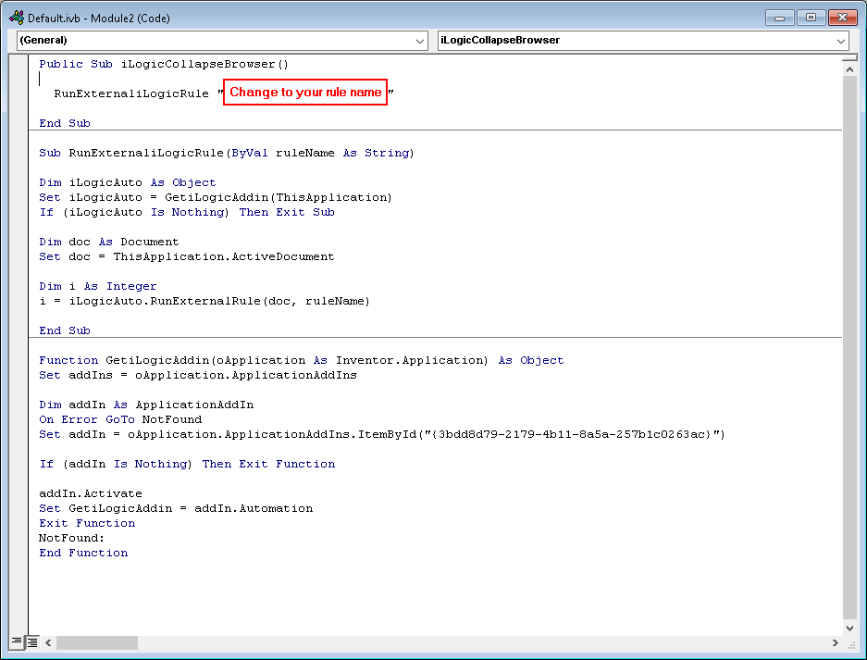Switch to Full Module View
The image size is (867, 660).
(31, 641)
